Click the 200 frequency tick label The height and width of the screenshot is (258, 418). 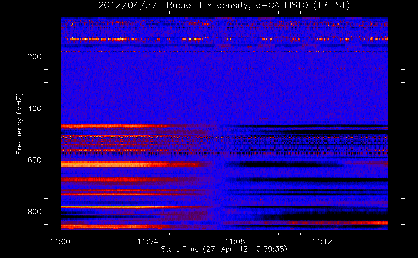(35, 57)
